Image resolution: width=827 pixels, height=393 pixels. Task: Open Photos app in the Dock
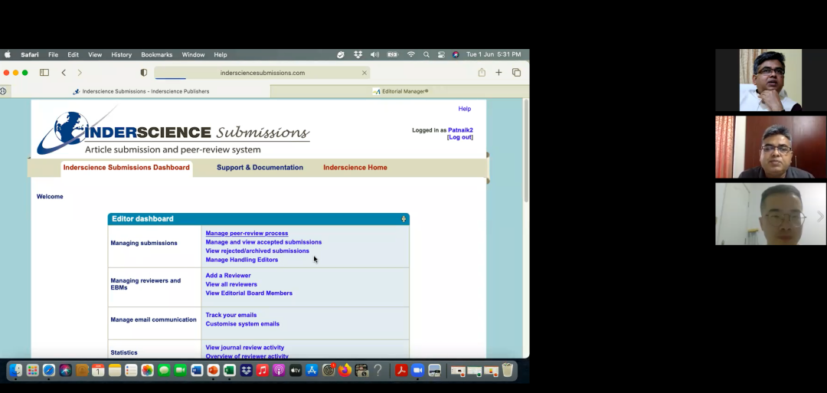(148, 370)
